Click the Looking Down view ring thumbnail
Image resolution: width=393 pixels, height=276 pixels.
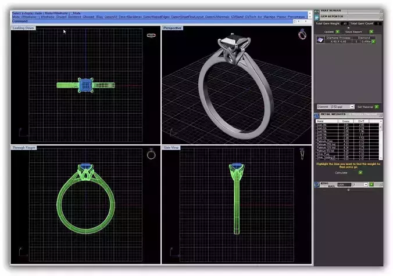[151, 35]
